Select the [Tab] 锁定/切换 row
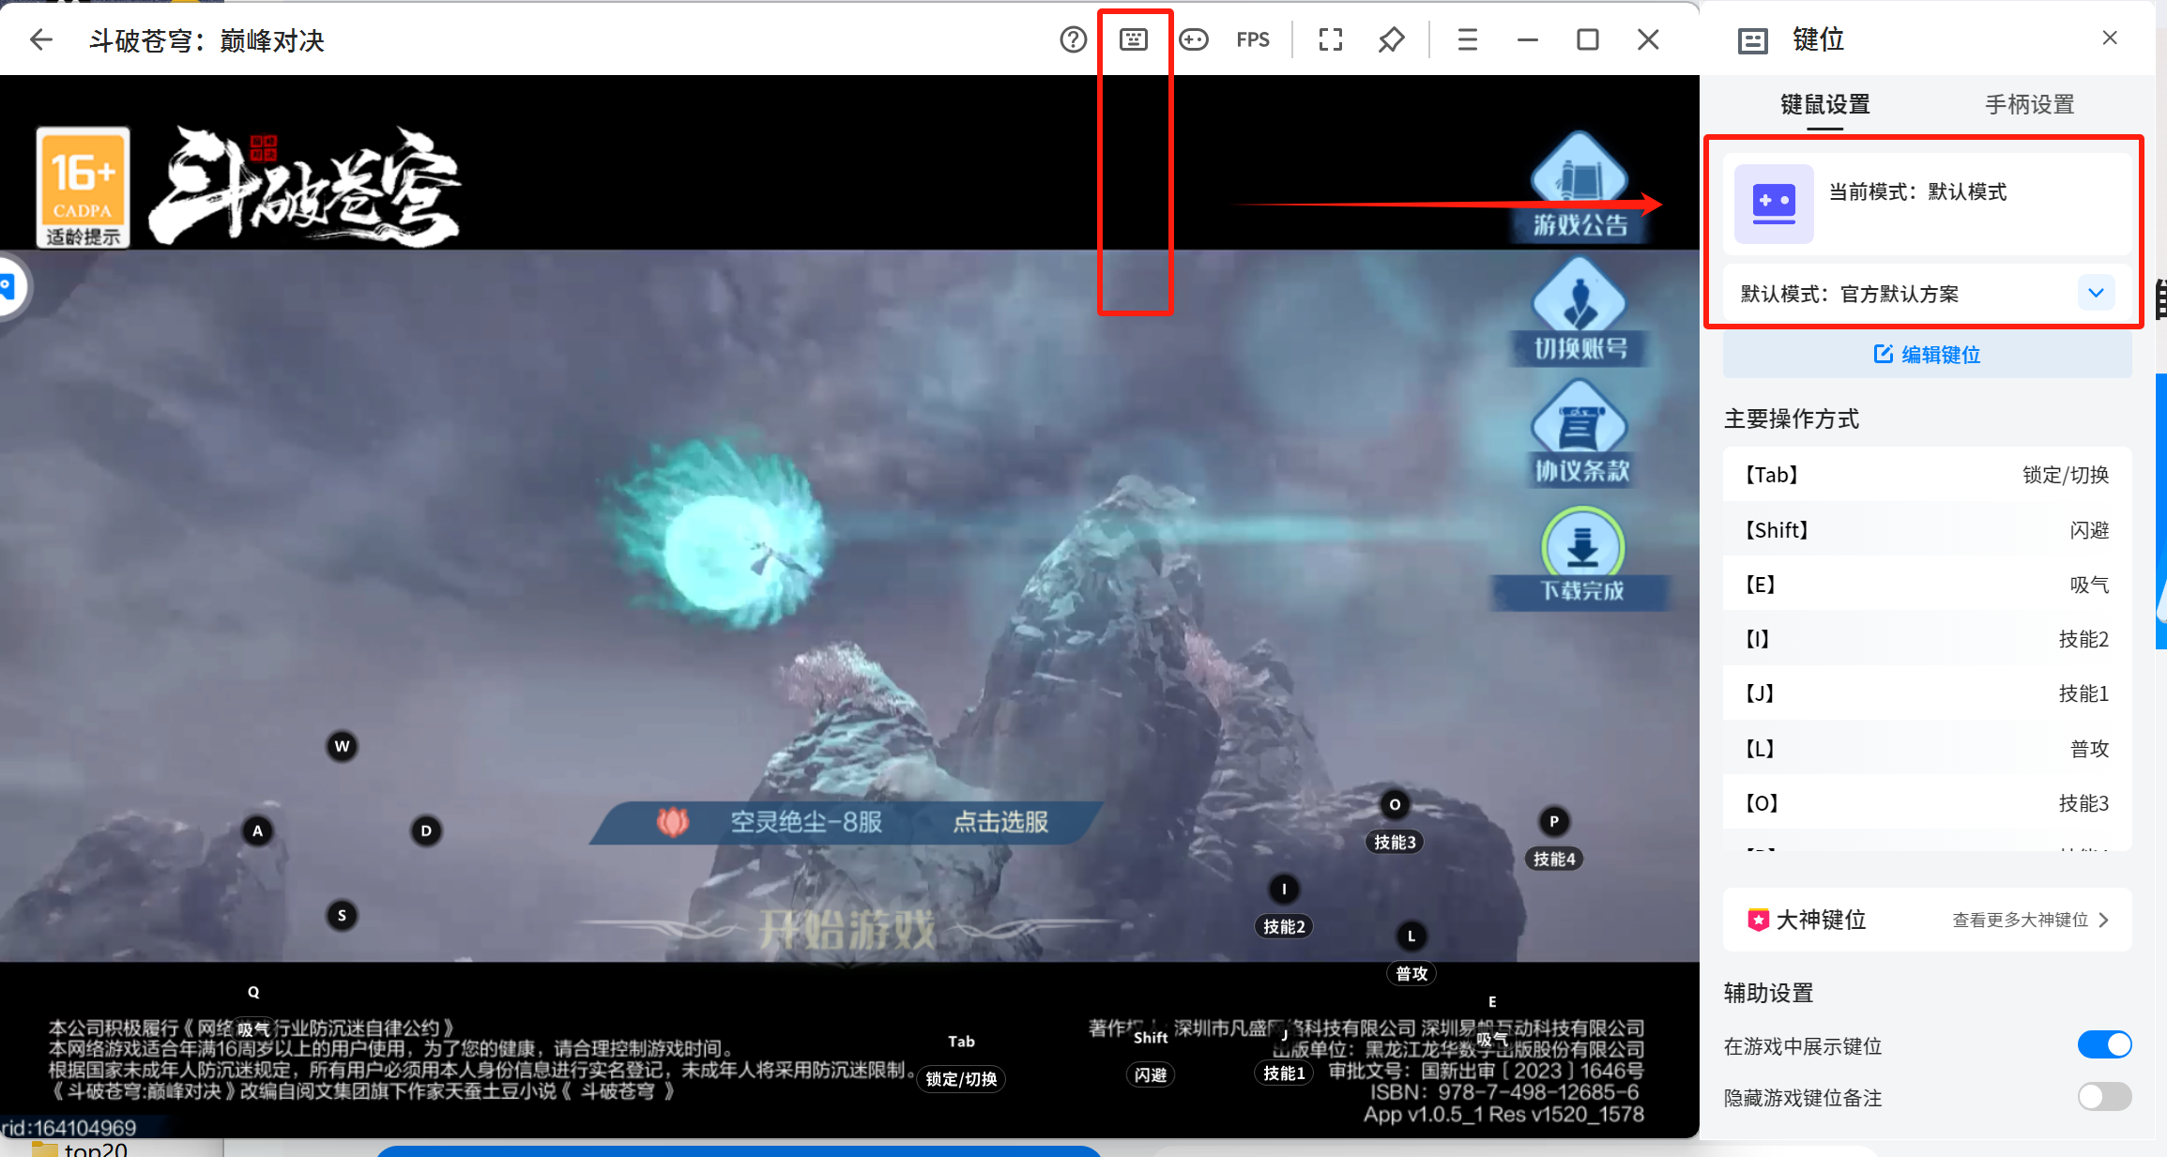The height and width of the screenshot is (1157, 2167). [x=1928, y=475]
